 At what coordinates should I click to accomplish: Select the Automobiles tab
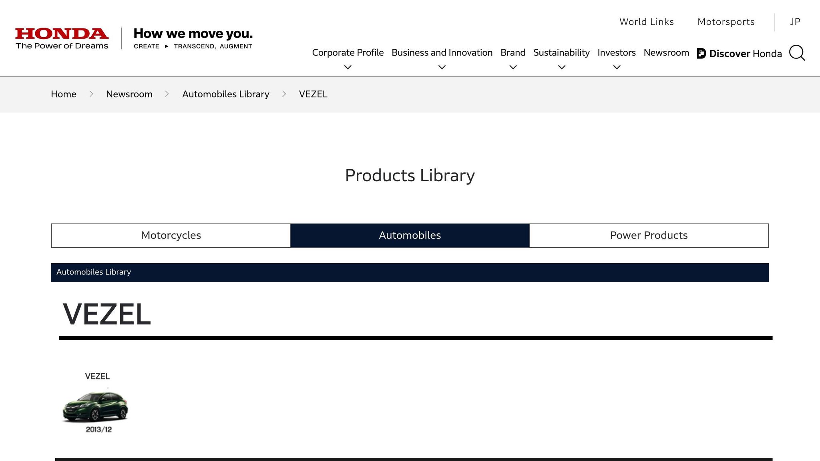(410, 235)
